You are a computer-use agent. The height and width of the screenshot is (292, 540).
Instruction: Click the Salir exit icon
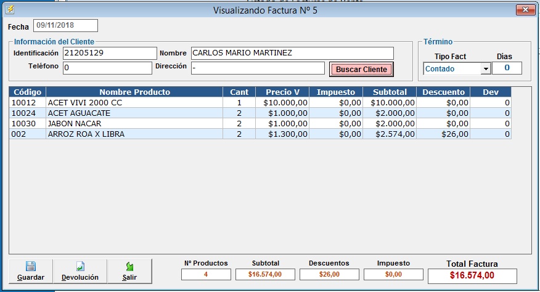(129, 267)
